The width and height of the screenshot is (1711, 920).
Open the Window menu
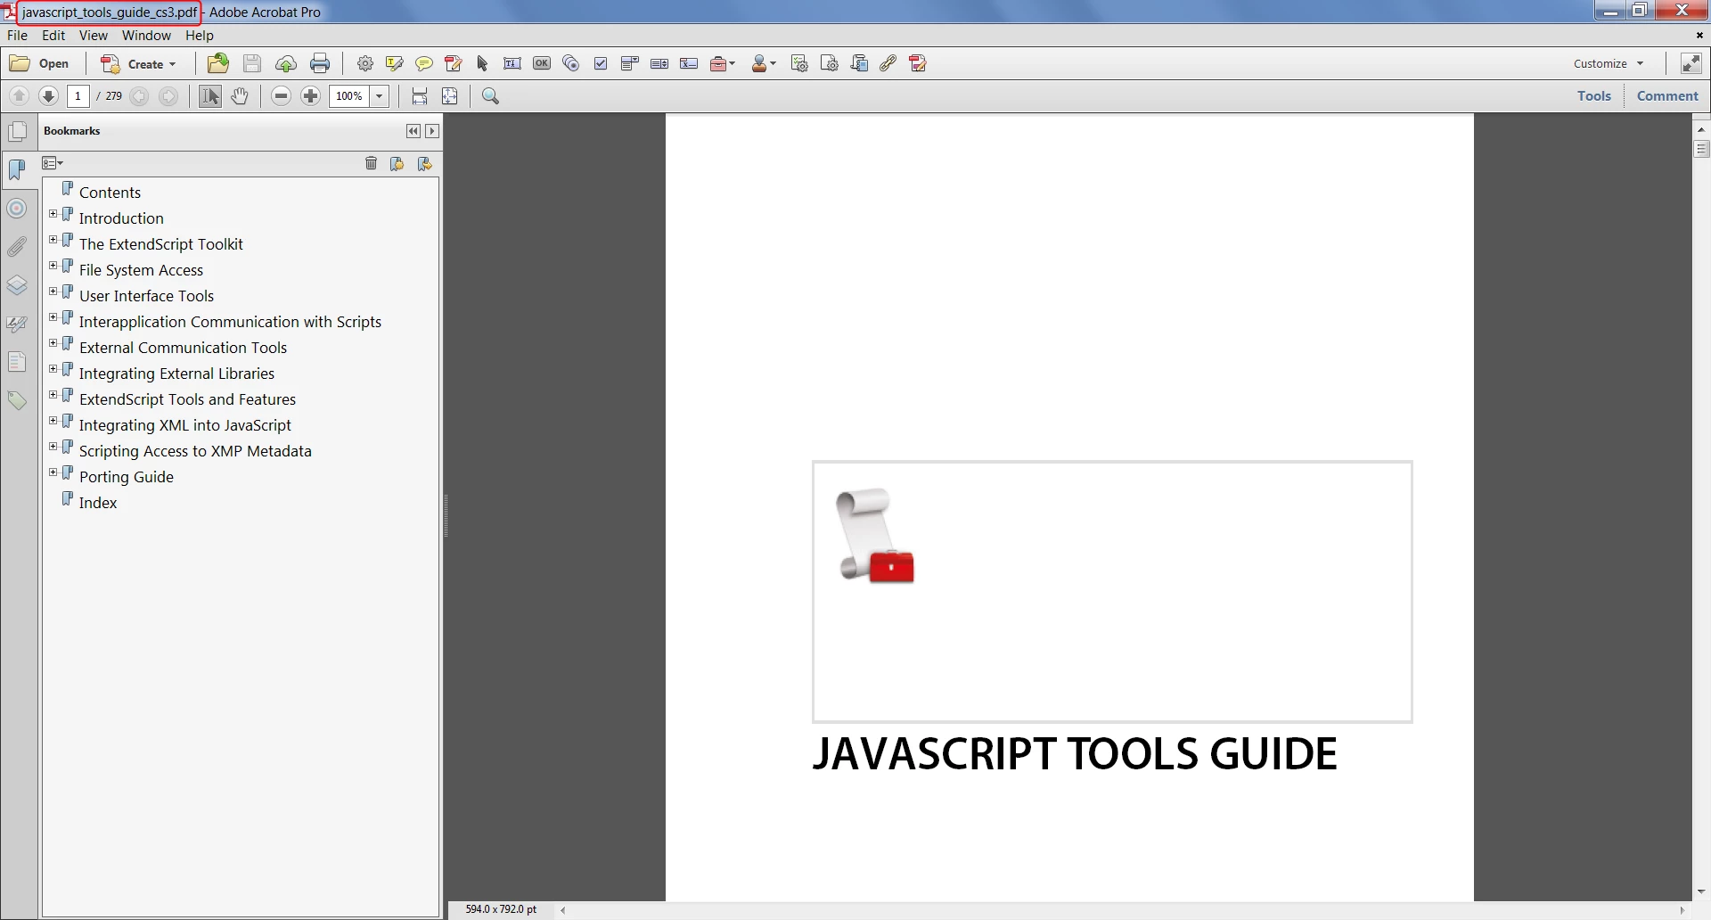pyautogui.click(x=146, y=36)
